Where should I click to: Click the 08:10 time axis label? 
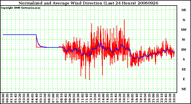61,98
